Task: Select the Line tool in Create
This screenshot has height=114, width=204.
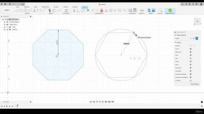Action: (x=16, y=10)
